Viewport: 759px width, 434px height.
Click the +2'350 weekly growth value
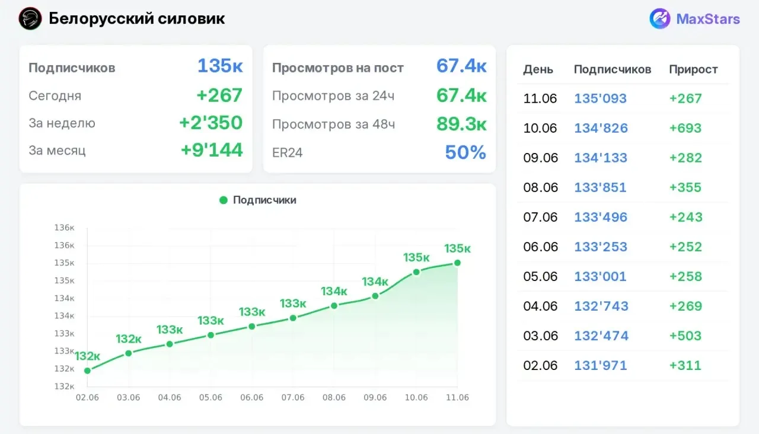tap(211, 123)
